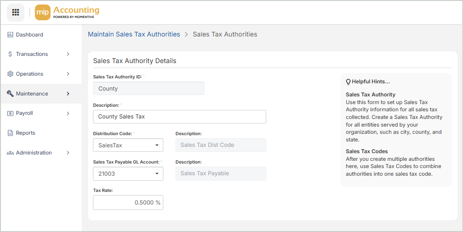Click the Dashboard chart icon
This screenshot has height=232, width=463.
[x=10, y=35]
